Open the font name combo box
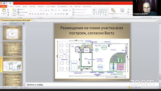Image resolution: width=161 pixels, height=91 pixels. click(x=35, y=10)
